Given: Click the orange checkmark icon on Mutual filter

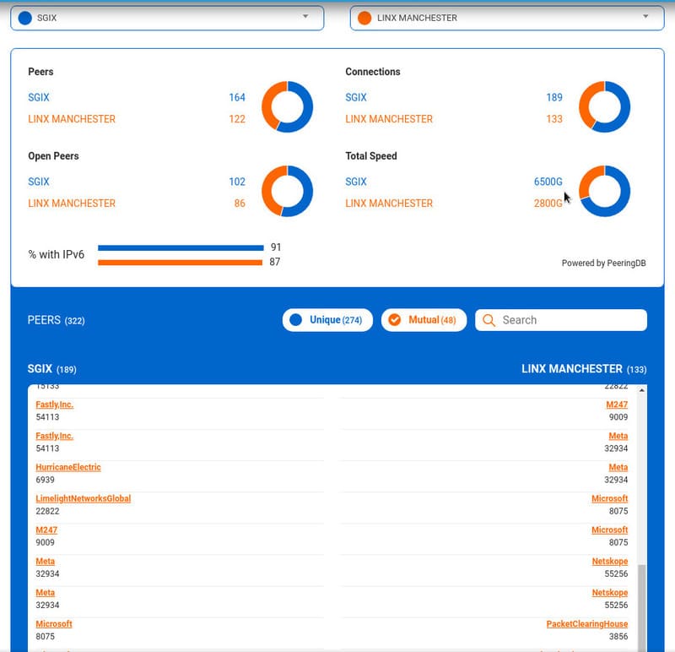Looking at the screenshot, I should coord(395,320).
